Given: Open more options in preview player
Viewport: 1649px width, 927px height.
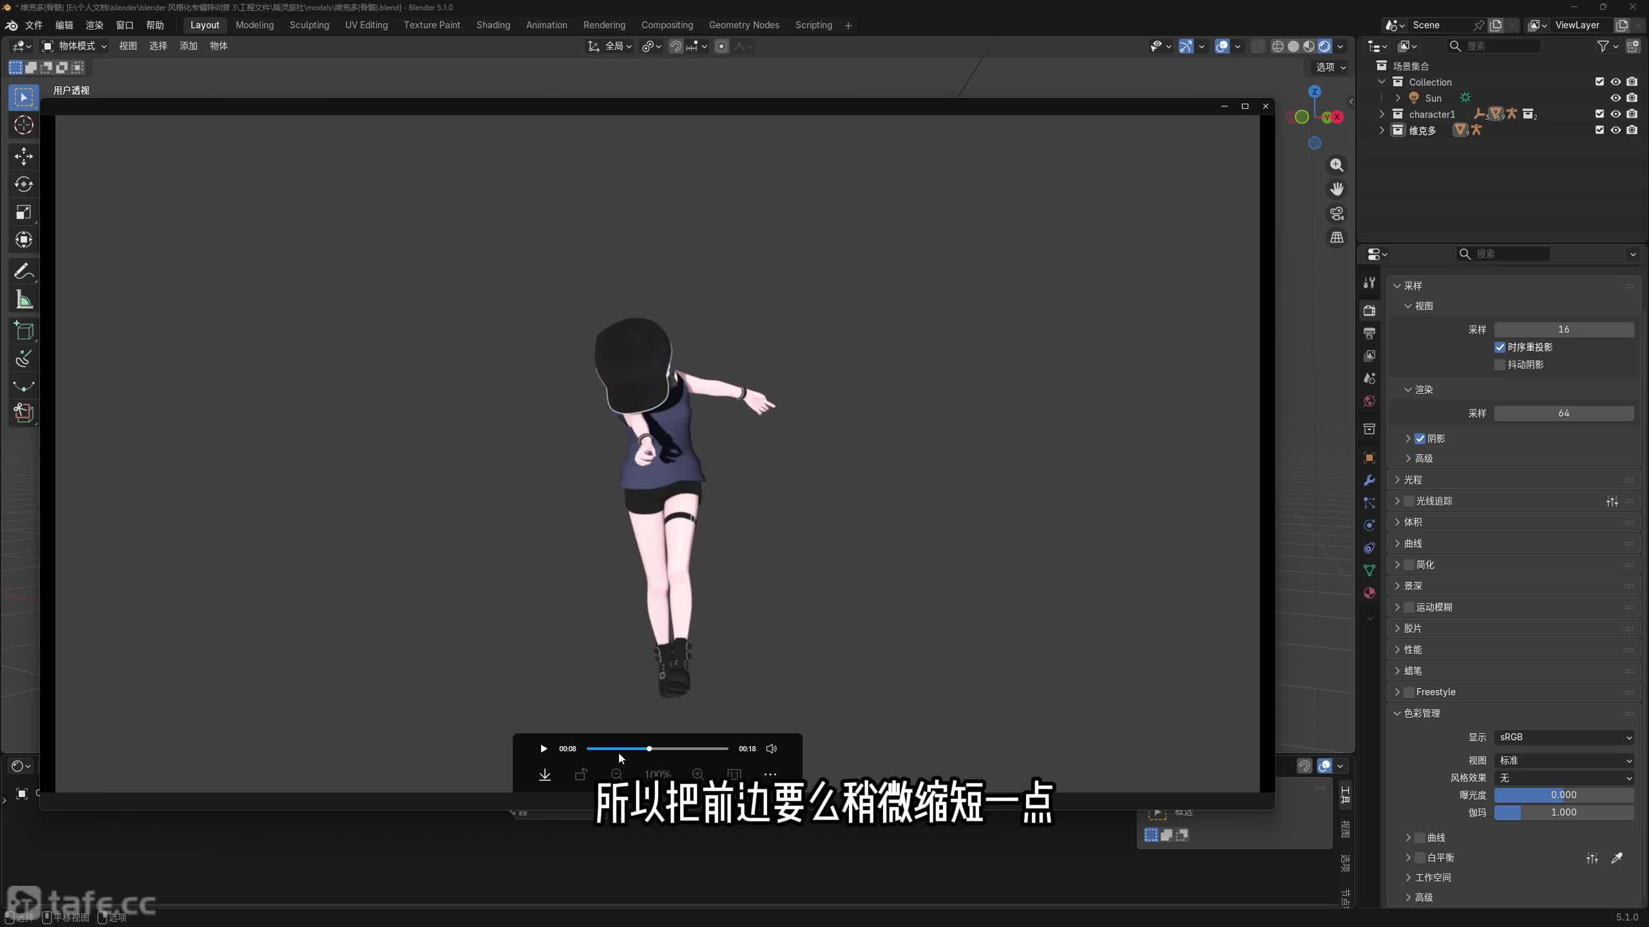Looking at the screenshot, I should 770,774.
